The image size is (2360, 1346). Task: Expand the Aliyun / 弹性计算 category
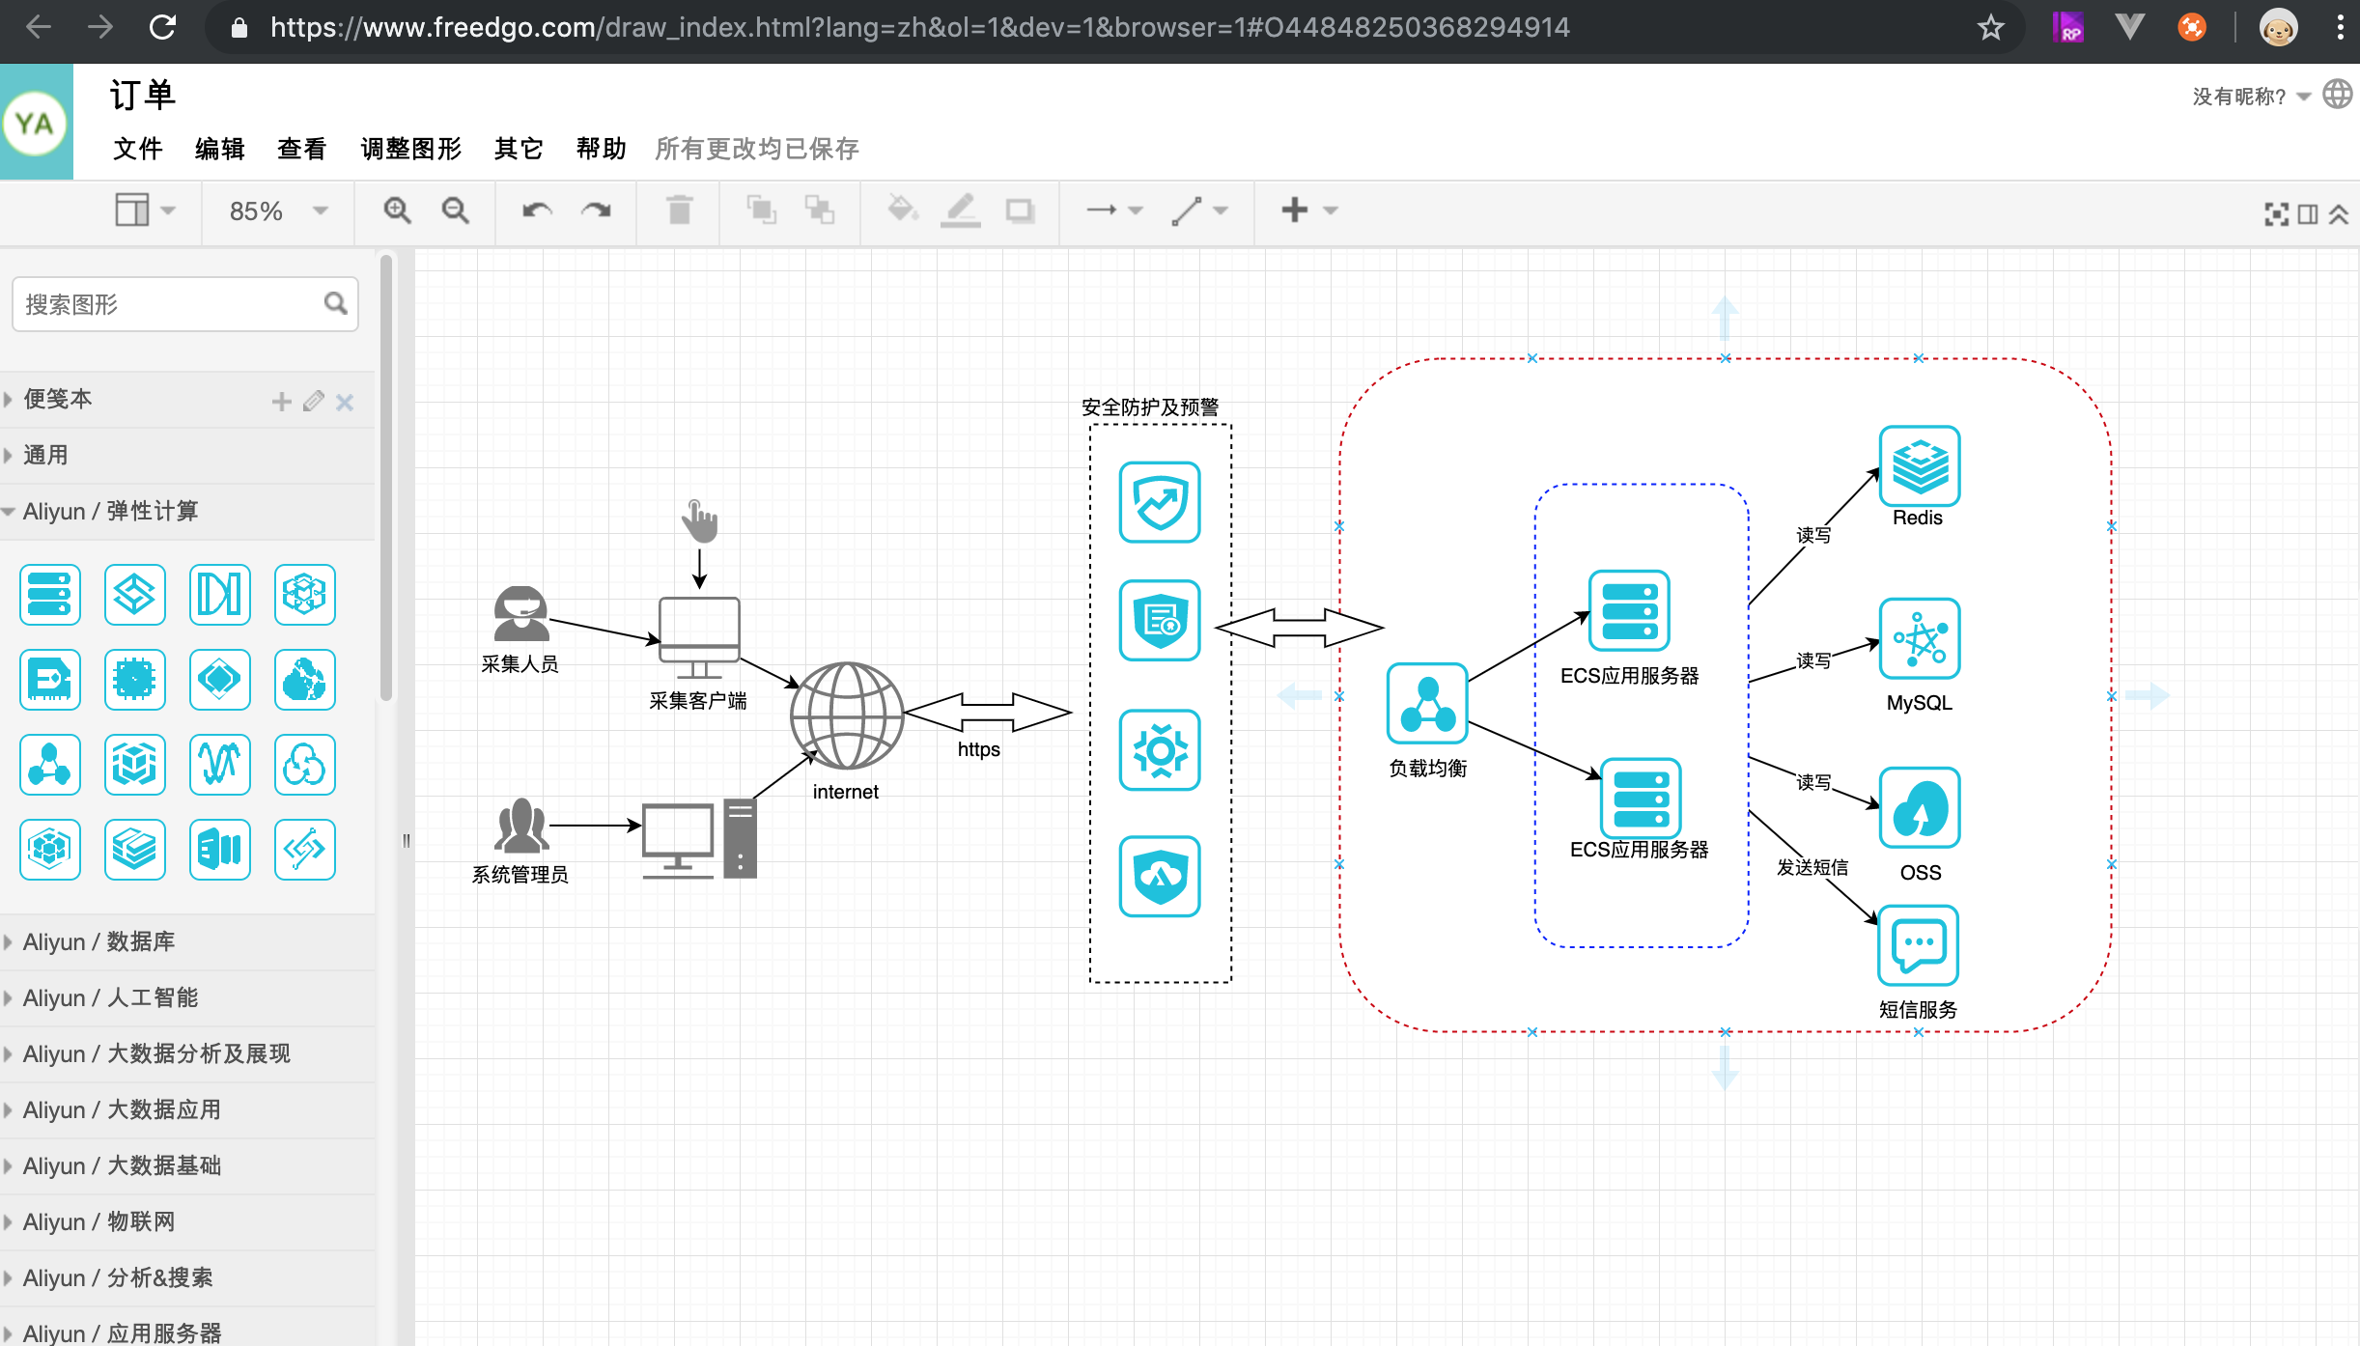point(112,511)
